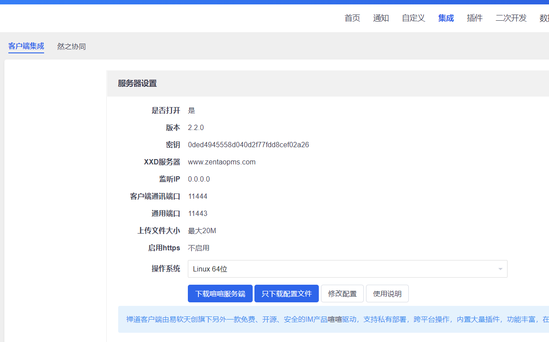
Task: Click the 喧喧 text in the info banner
Action: pos(335,319)
